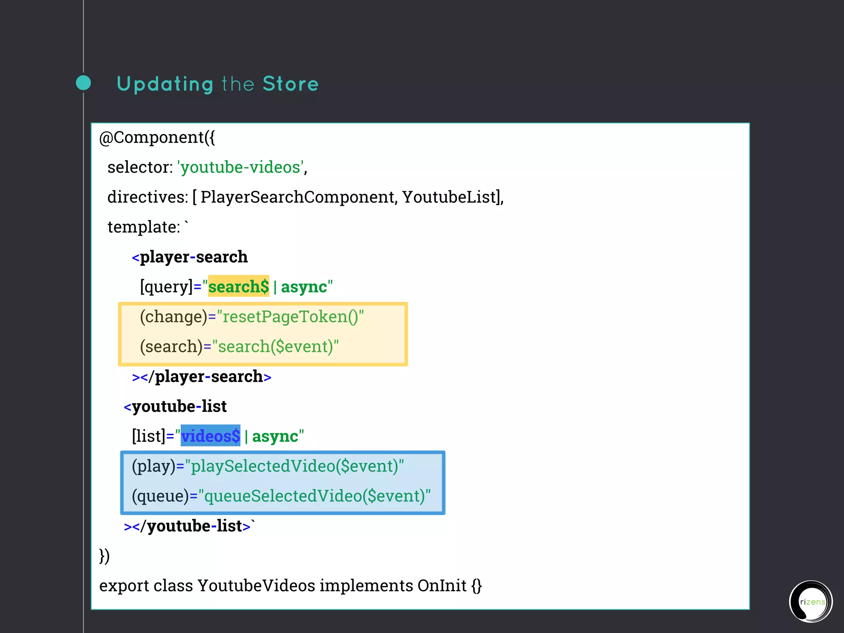Screen dimensions: 844x633
Task: Click the '(play)="playSelectedVideo($event)"' line
Action: click(268, 466)
